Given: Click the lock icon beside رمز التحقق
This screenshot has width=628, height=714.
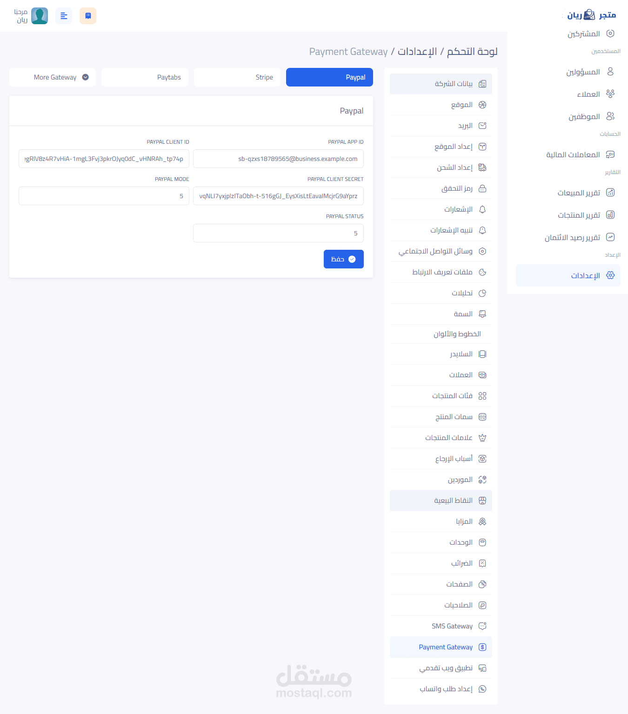Looking at the screenshot, I should 482,188.
